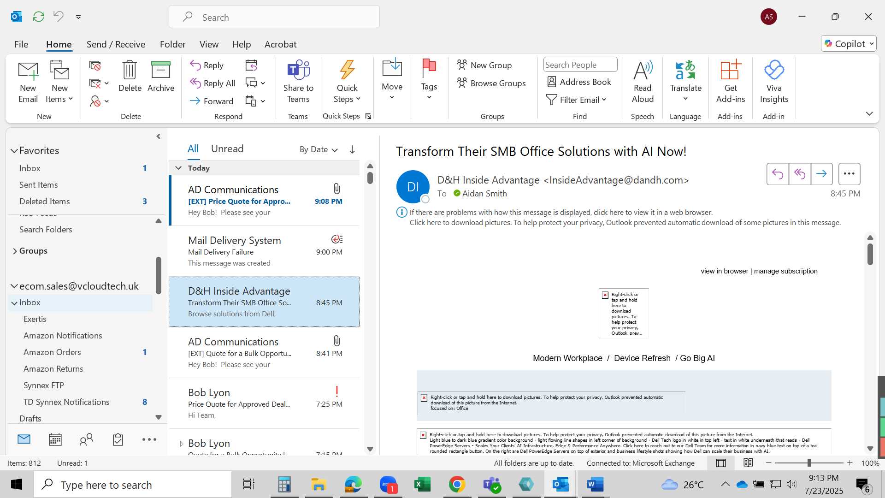Share the email to Teams
This screenshot has height=498, width=885.
298,82
